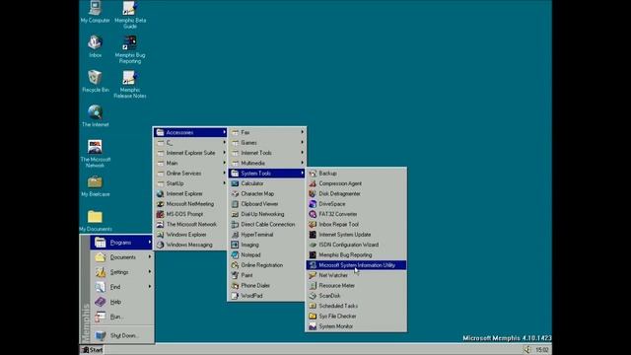Viewport: 631px width, 355px height.
Task: Open Character Map
Action: point(267,193)
